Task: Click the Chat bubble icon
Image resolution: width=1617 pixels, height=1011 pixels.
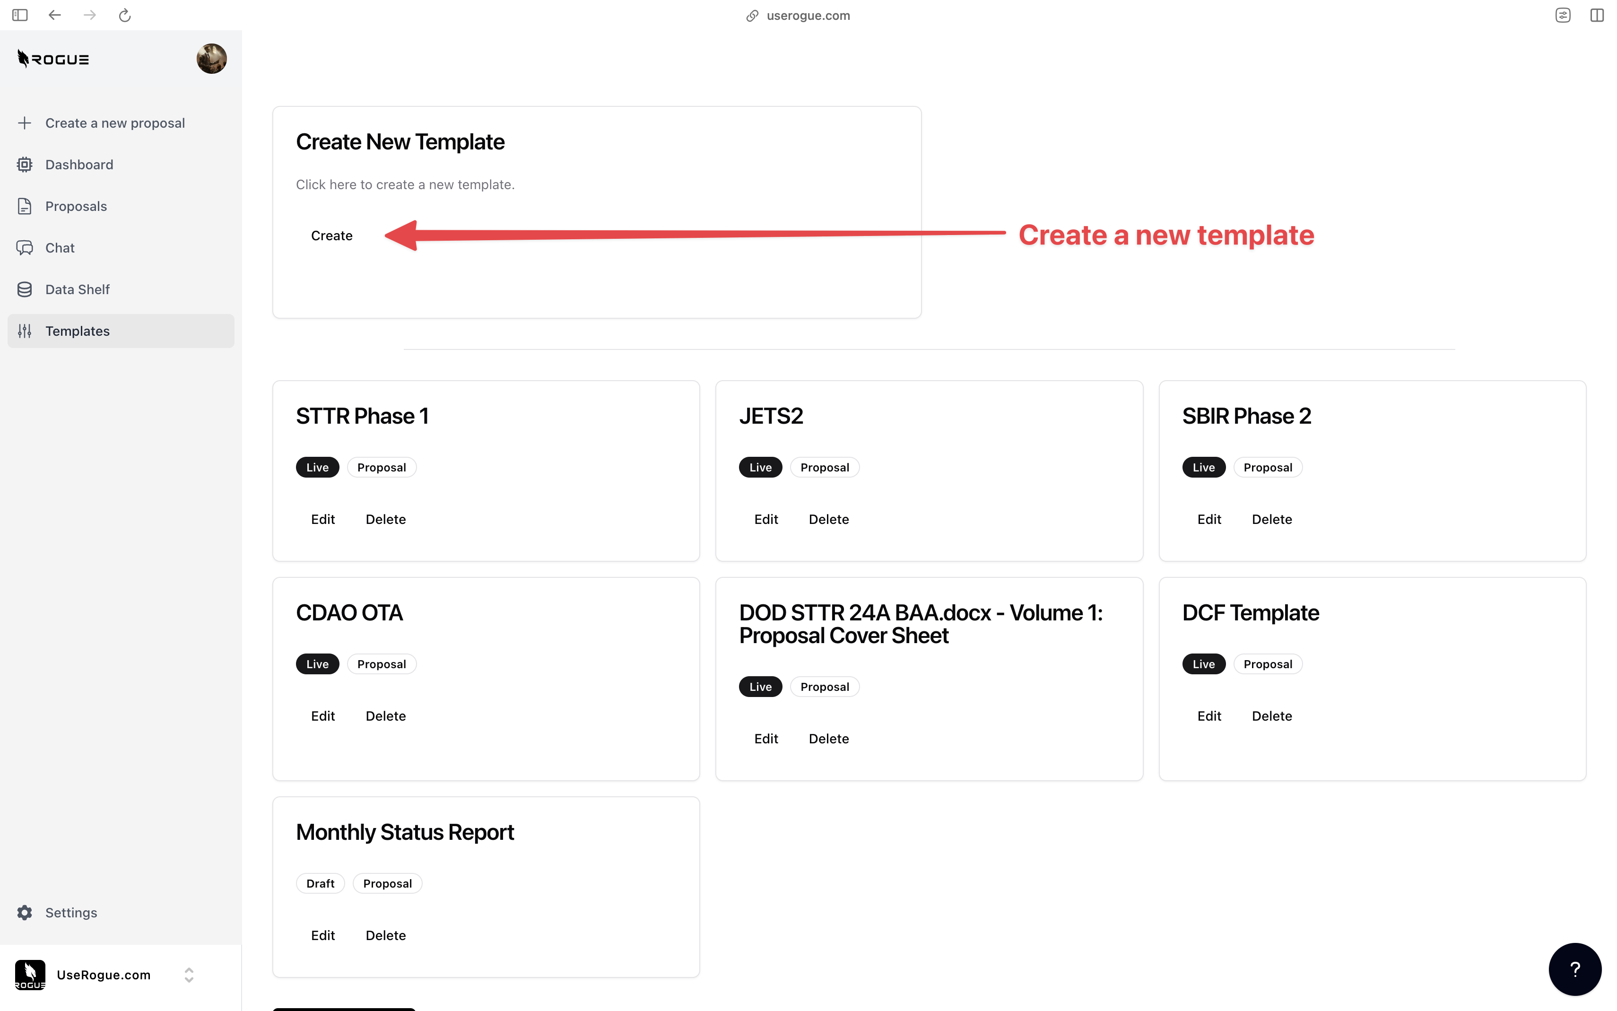Action: pyautogui.click(x=25, y=248)
